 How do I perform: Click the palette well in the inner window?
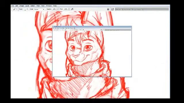pyautogui.click(x=118, y=30)
